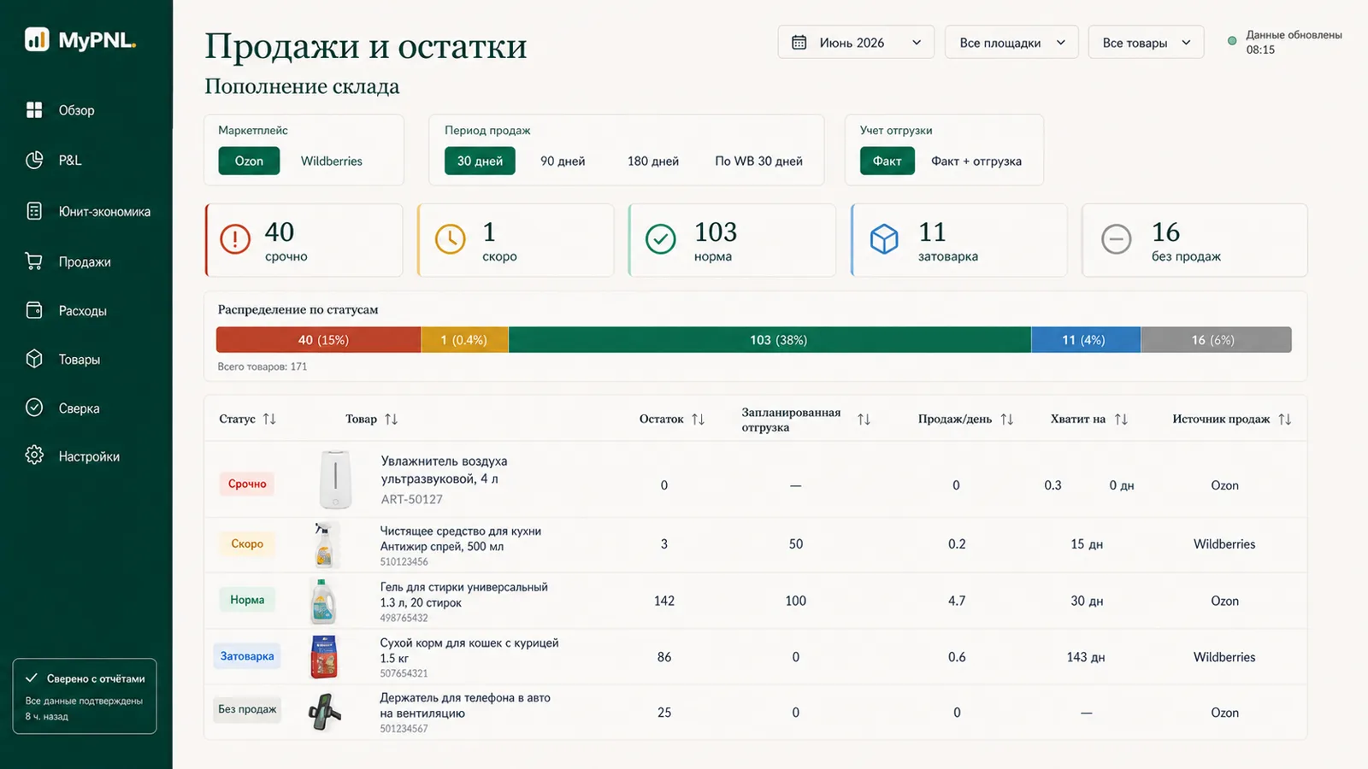Image resolution: width=1368 pixels, height=769 pixels.
Task: Click the phone holder product thumbnail
Action: [324, 712]
